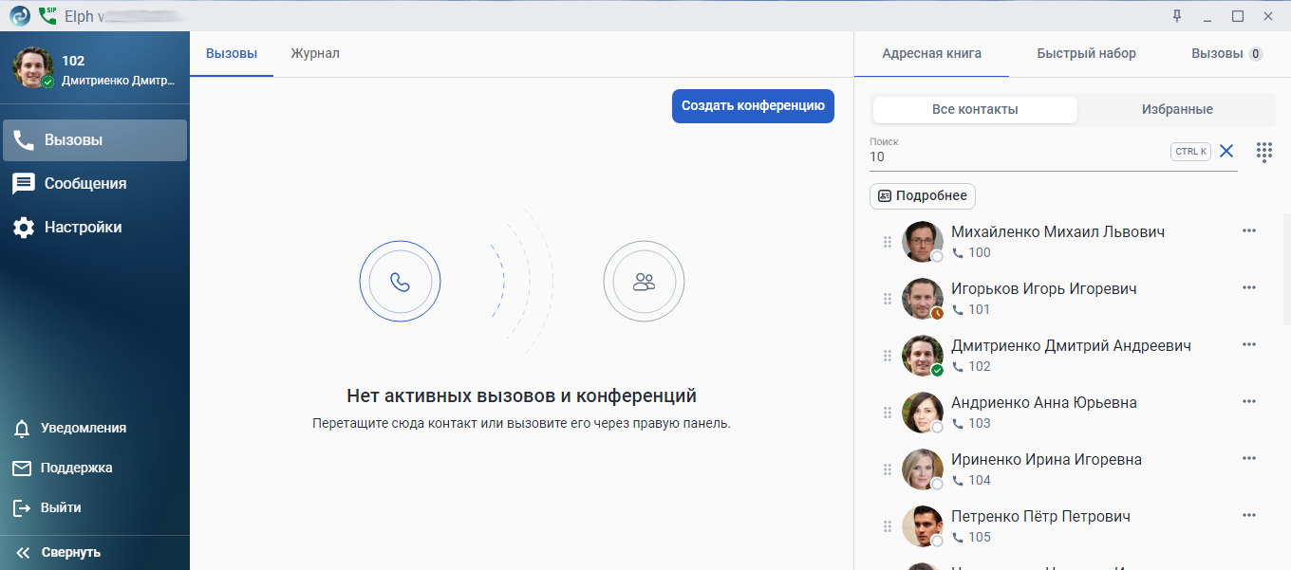Click Создать конференцию button

(x=753, y=106)
